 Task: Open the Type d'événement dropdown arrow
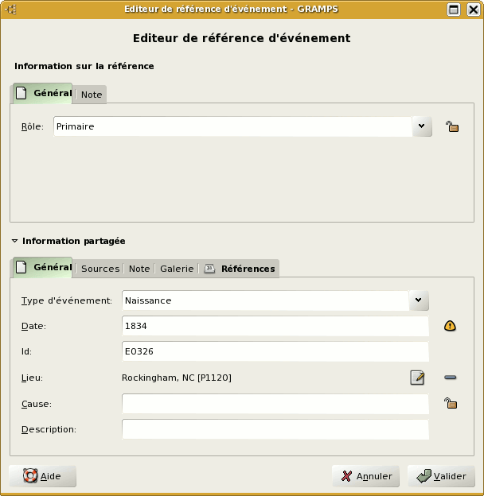[419, 300]
